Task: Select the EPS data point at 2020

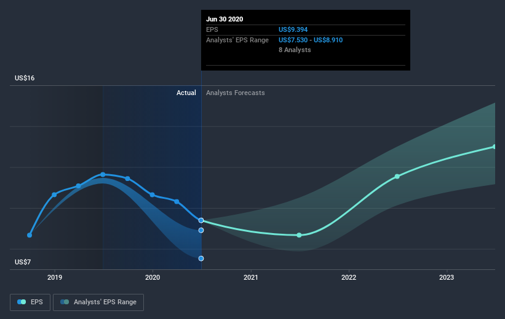Action: coord(153,194)
